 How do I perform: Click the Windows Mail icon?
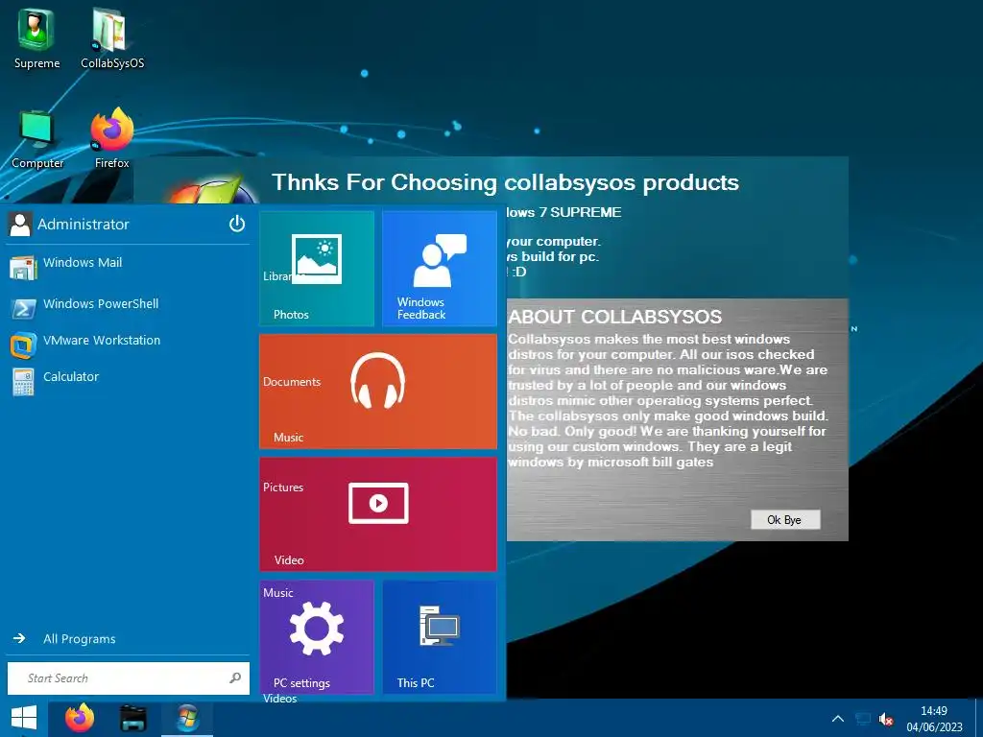[23, 268]
